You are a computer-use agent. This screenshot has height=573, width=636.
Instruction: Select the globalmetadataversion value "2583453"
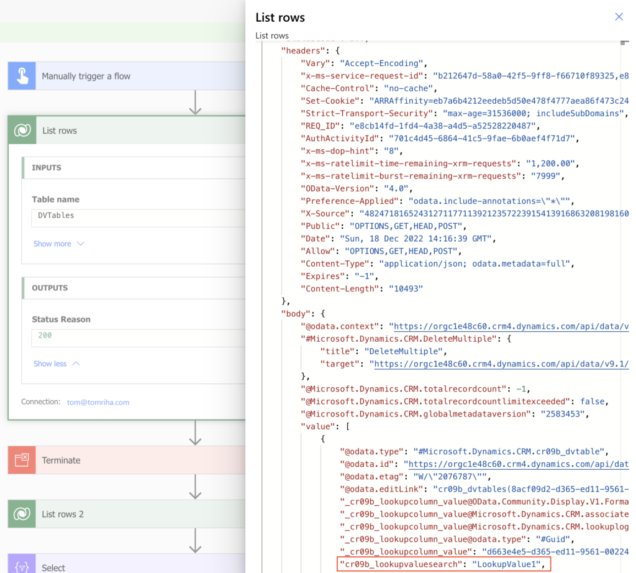point(563,414)
